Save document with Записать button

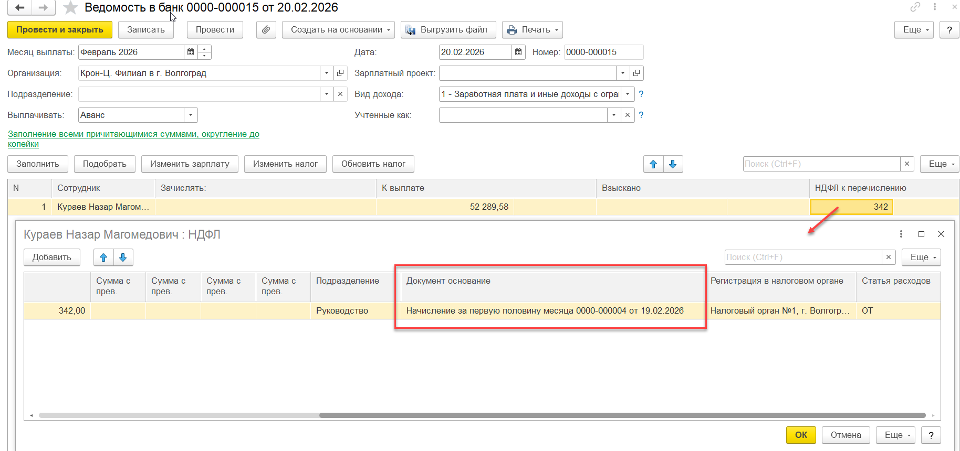[146, 30]
